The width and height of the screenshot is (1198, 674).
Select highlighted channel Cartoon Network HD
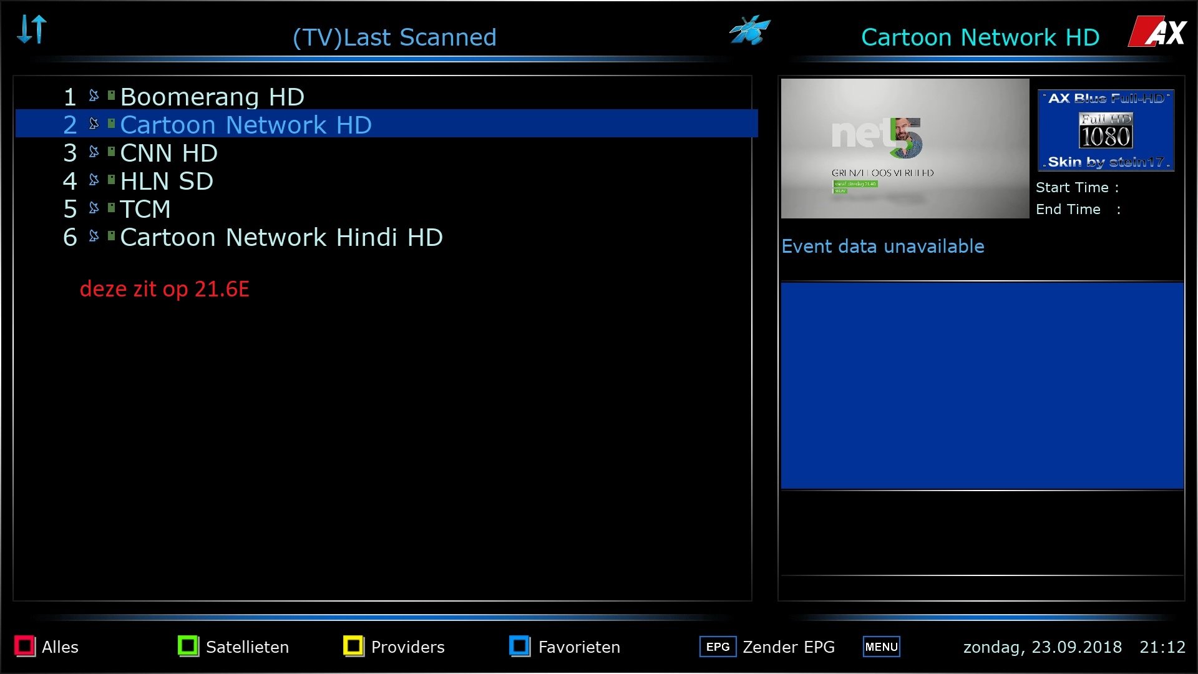pyautogui.click(x=386, y=124)
